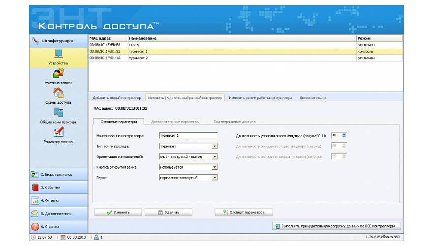The width and height of the screenshot is (433, 246).
Task: Open 4. Отчеты section
Action: 58,201
